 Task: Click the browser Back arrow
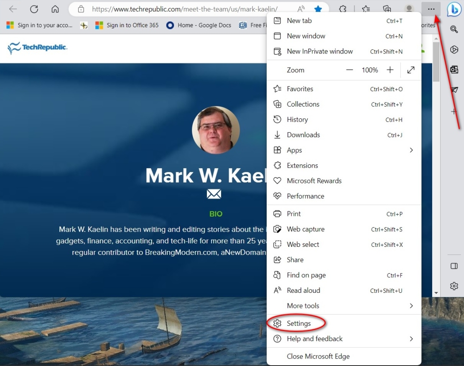(13, 9)
